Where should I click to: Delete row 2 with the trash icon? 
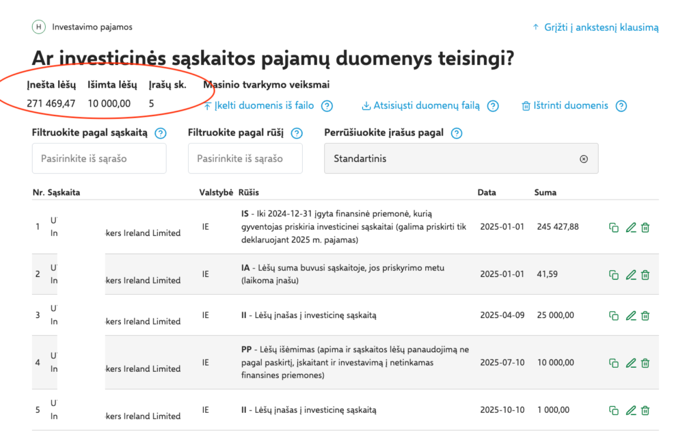(645, 274)
